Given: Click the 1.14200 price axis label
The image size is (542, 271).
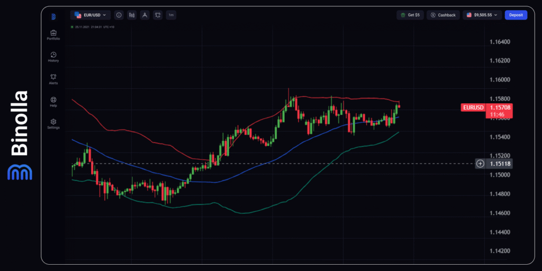Looking at the screenshot, I should (500, 251).
